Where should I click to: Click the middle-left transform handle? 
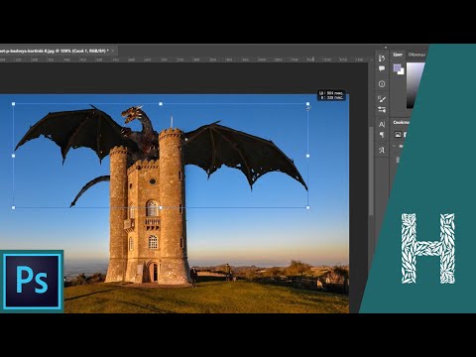14,156
